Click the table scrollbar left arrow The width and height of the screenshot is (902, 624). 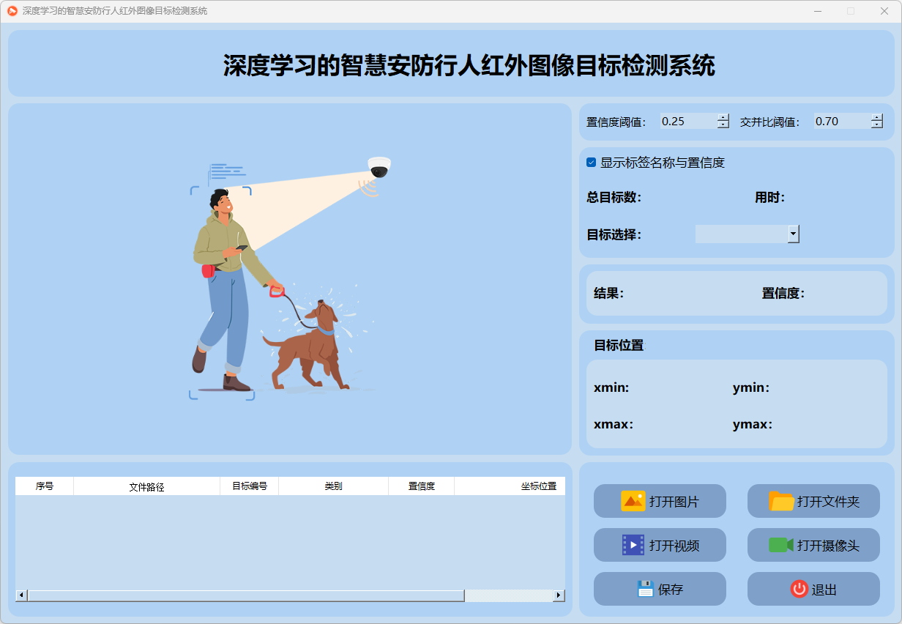(x=21, y=595)
